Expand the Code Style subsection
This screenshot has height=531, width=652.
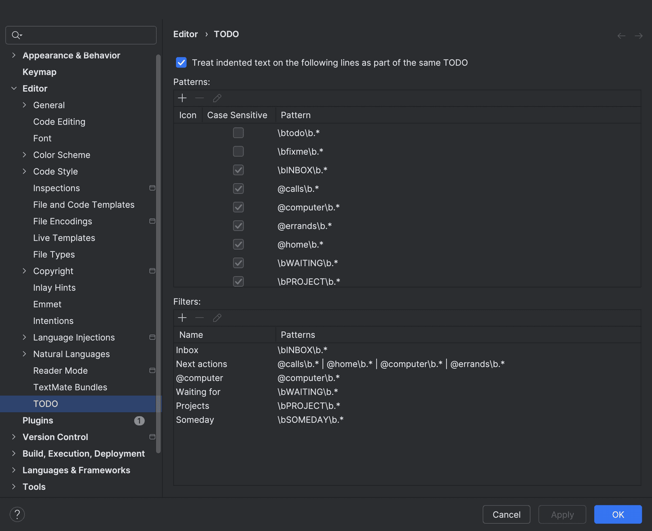(x=24, y=171)
